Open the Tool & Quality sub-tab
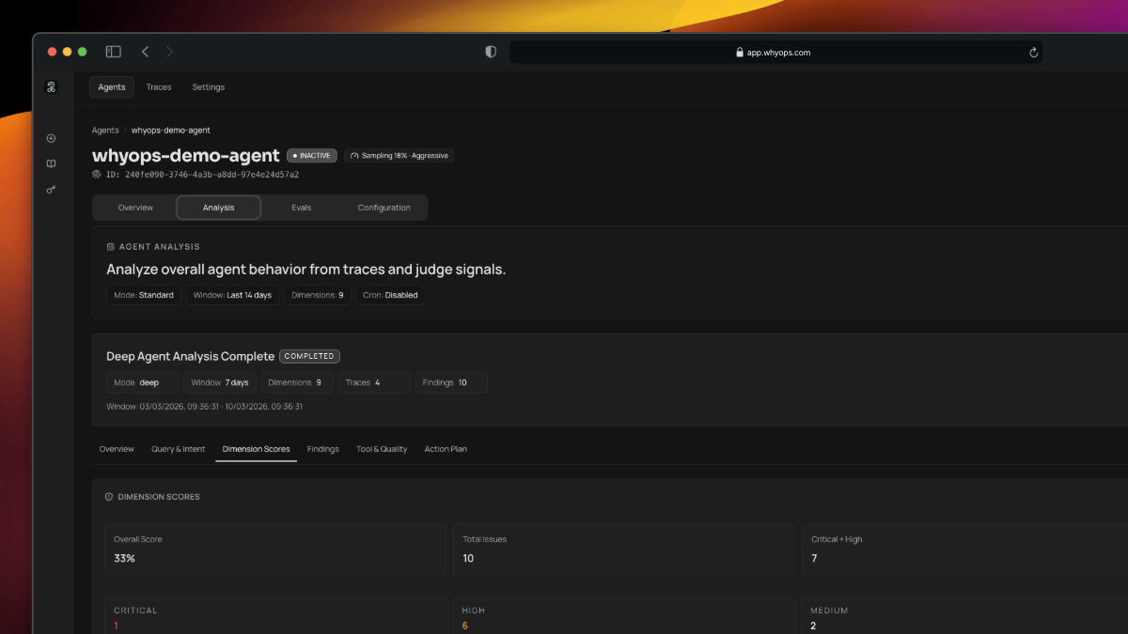 382,449
